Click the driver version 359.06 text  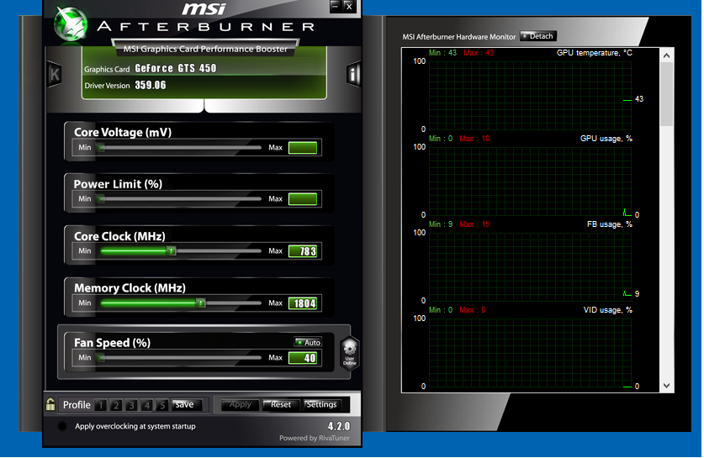point(151,85)
